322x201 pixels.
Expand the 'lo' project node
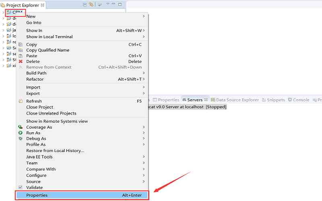tap(3, 36)
